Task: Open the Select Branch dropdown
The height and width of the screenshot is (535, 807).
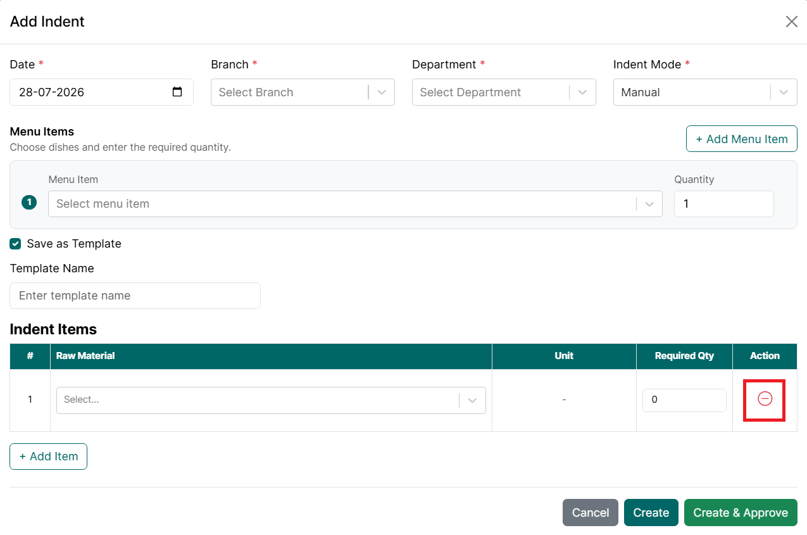Action: 303,92
